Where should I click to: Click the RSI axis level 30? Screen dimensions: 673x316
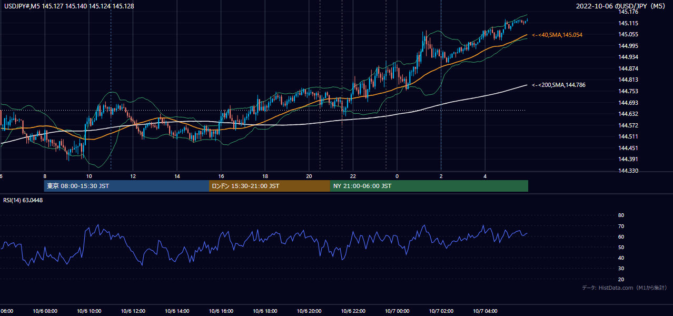coord(621,269)
